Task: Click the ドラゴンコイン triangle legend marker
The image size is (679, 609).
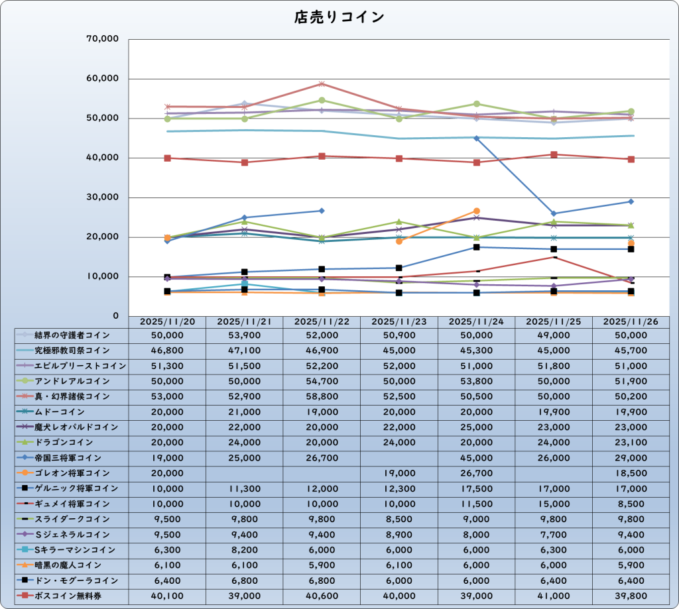Action: pos(24,442)
